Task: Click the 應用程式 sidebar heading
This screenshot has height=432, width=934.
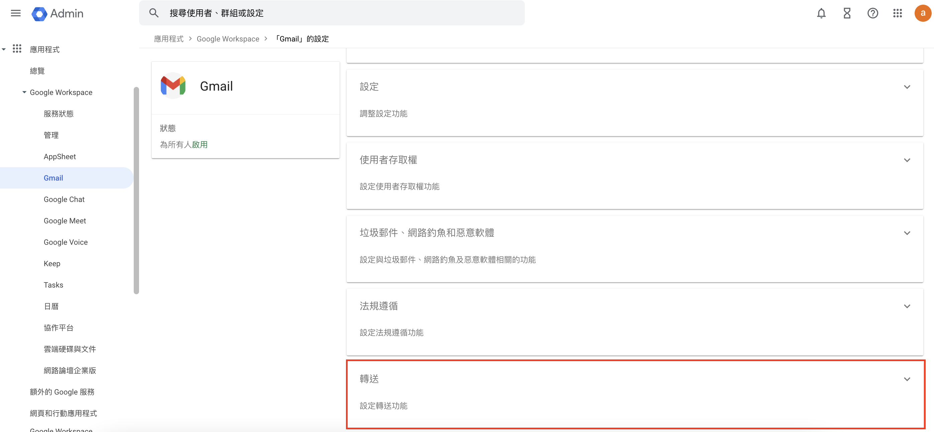Action: pos(44,49)
